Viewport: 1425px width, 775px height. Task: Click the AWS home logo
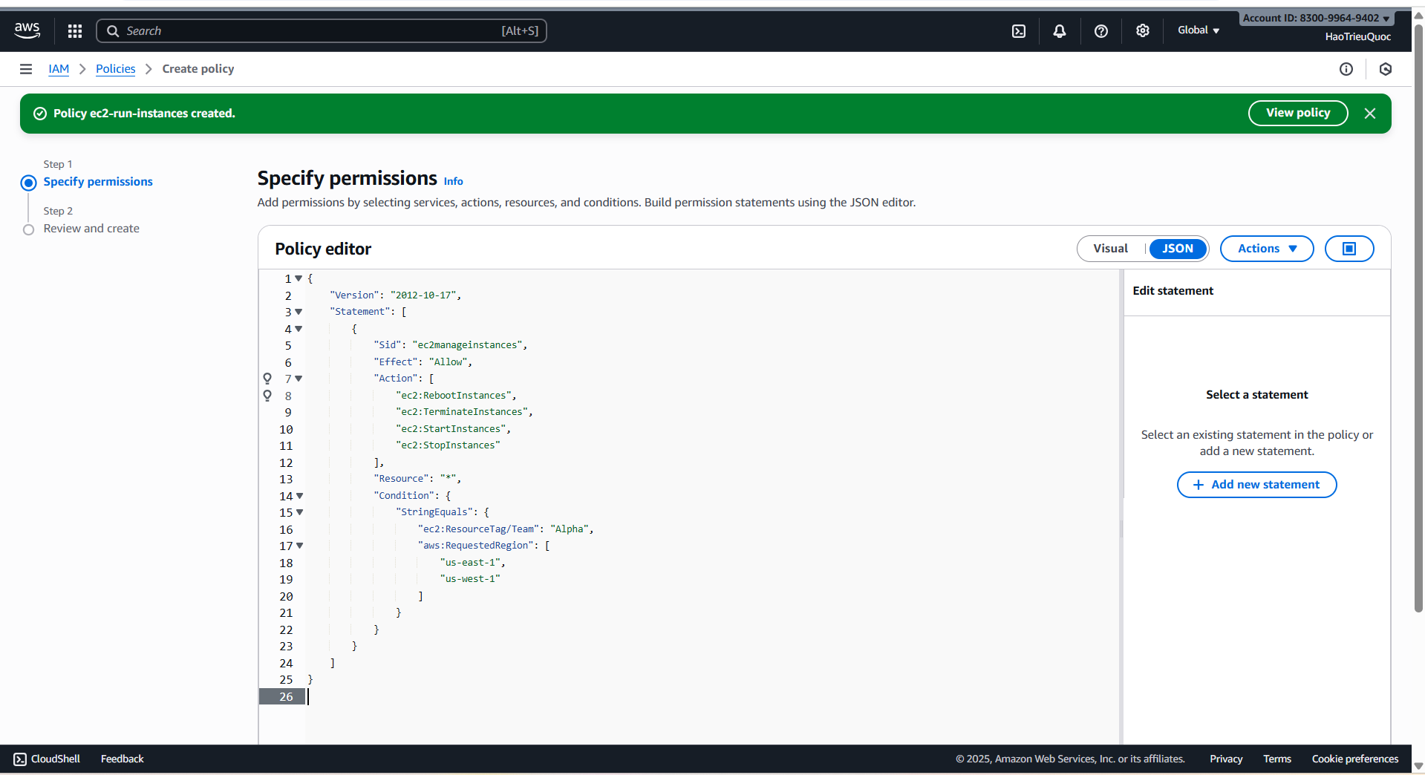click(x=27, y=30)
